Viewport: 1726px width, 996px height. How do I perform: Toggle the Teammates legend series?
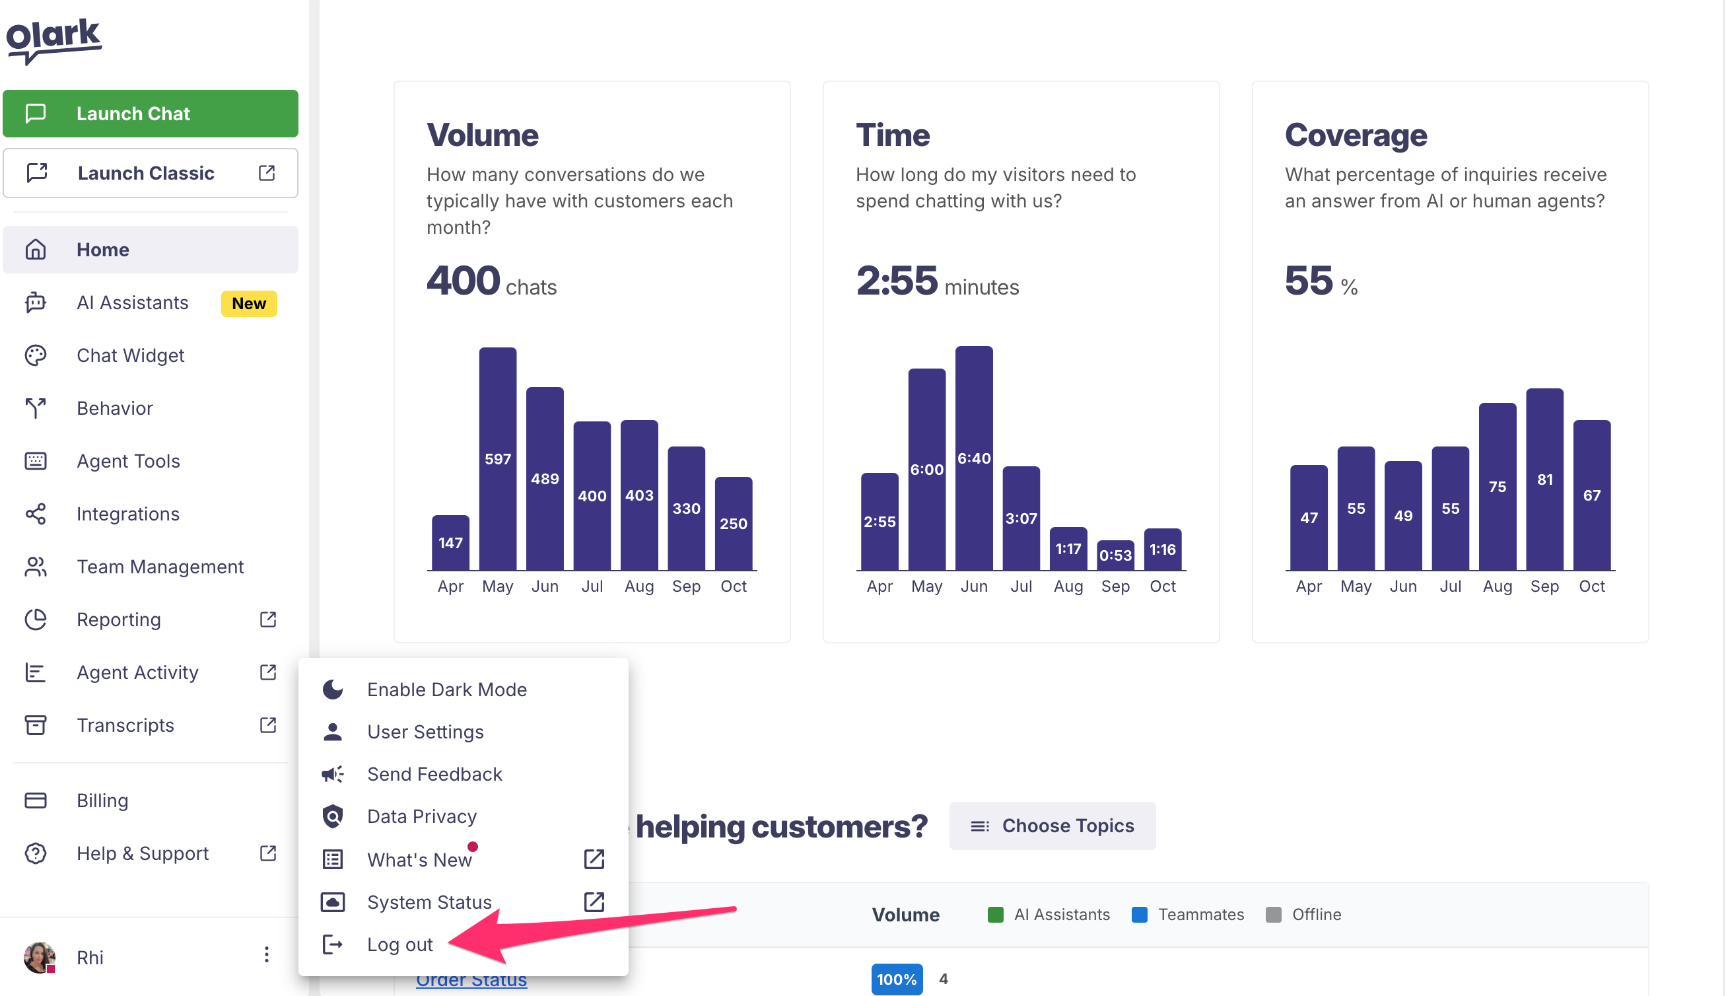coord(1200,915)
